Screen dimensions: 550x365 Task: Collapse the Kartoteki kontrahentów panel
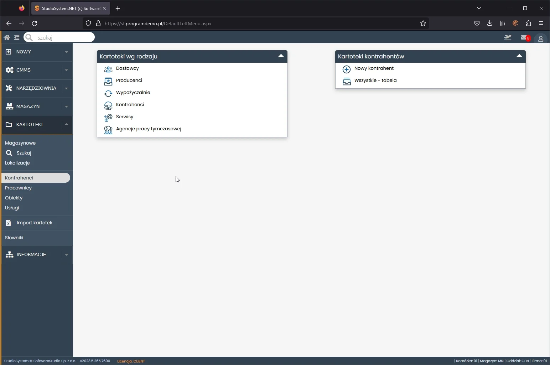519,56
